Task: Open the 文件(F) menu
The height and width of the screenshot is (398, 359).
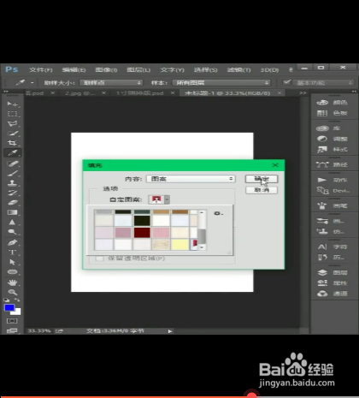Action: (41, 70)
